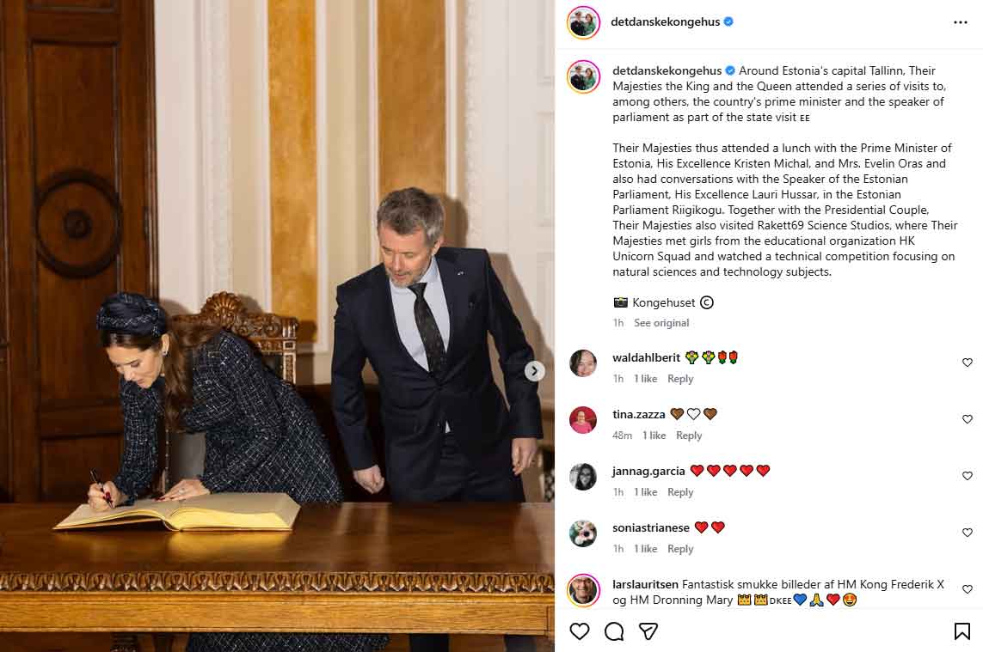
Task: Save post with the bookmark icon
Action: (x=961, y=631)
